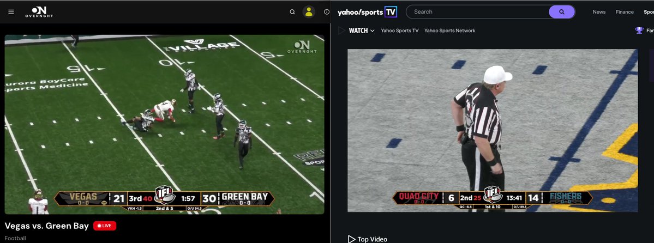Click the purple search button
The width and height of the screenshot is (654, 243).
click(x=562, y=11)
